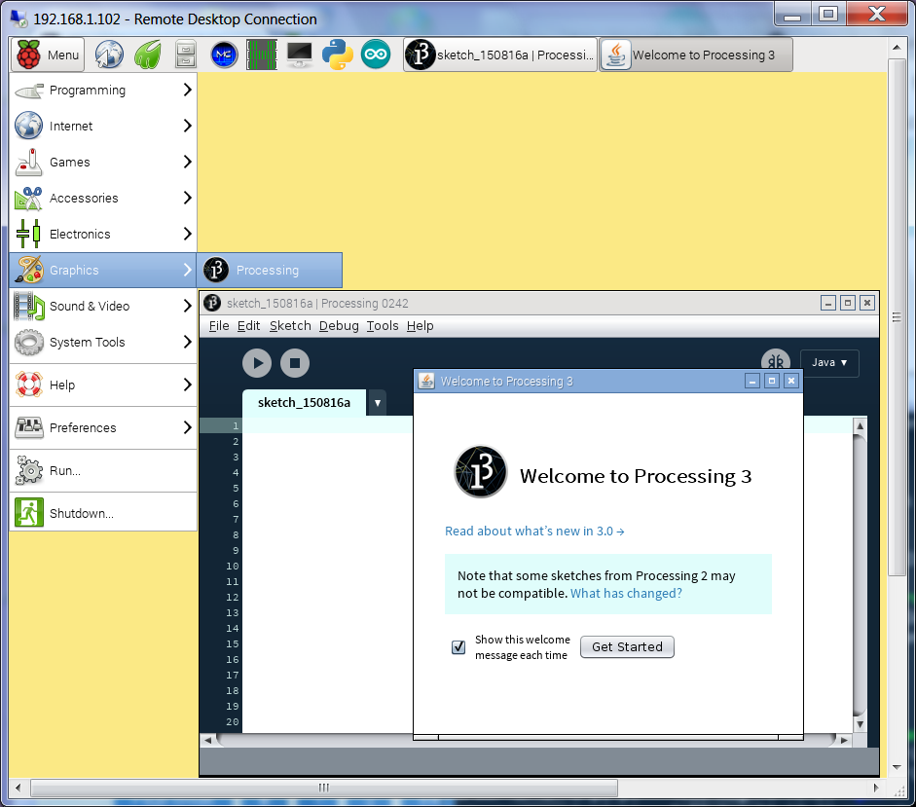Click the Get Started button

pyautogui.click(x=627, y=647)
